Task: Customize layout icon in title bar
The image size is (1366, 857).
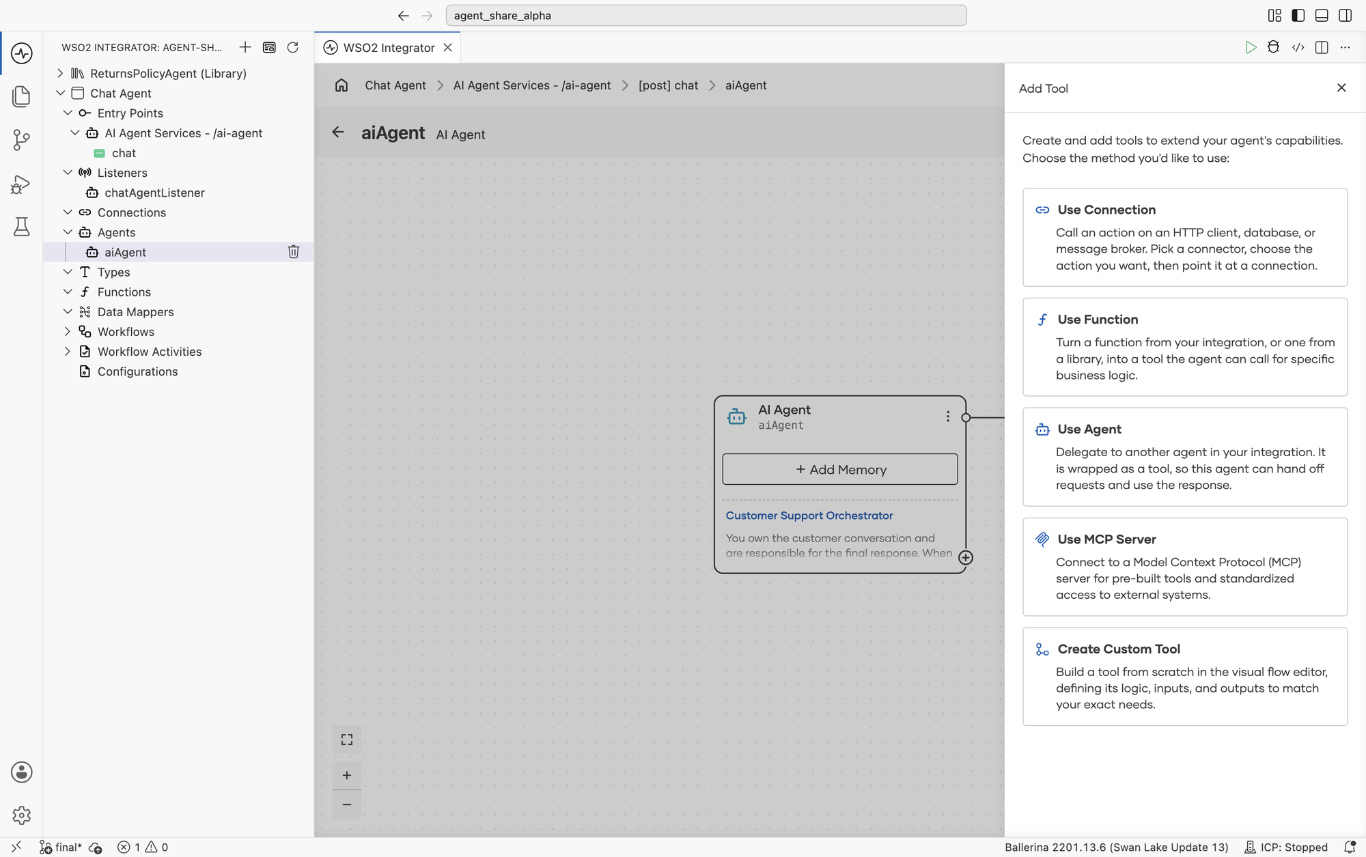Action: (1274, 15)
